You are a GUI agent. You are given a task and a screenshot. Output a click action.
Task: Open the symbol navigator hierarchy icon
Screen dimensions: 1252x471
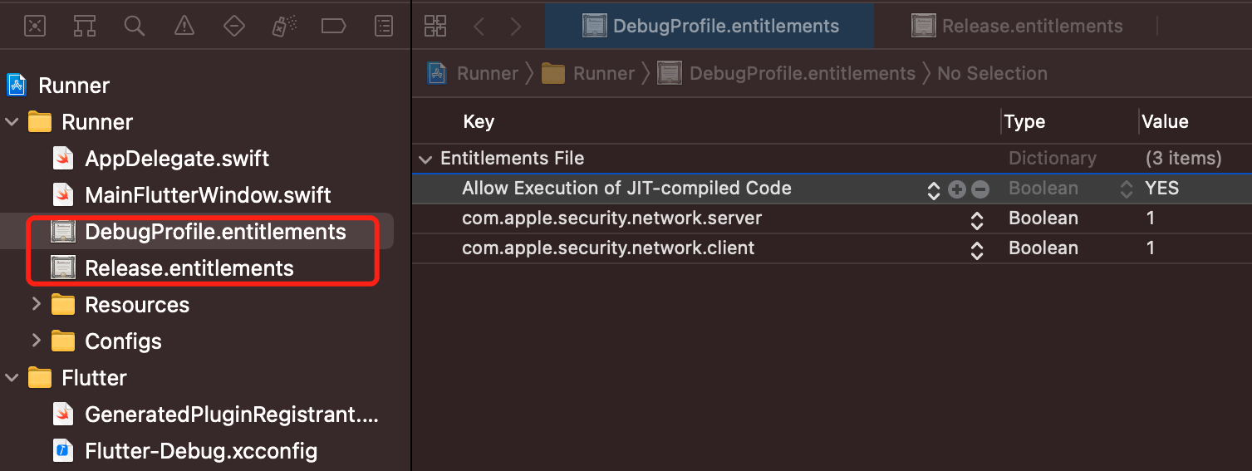[x=84, y=26]
